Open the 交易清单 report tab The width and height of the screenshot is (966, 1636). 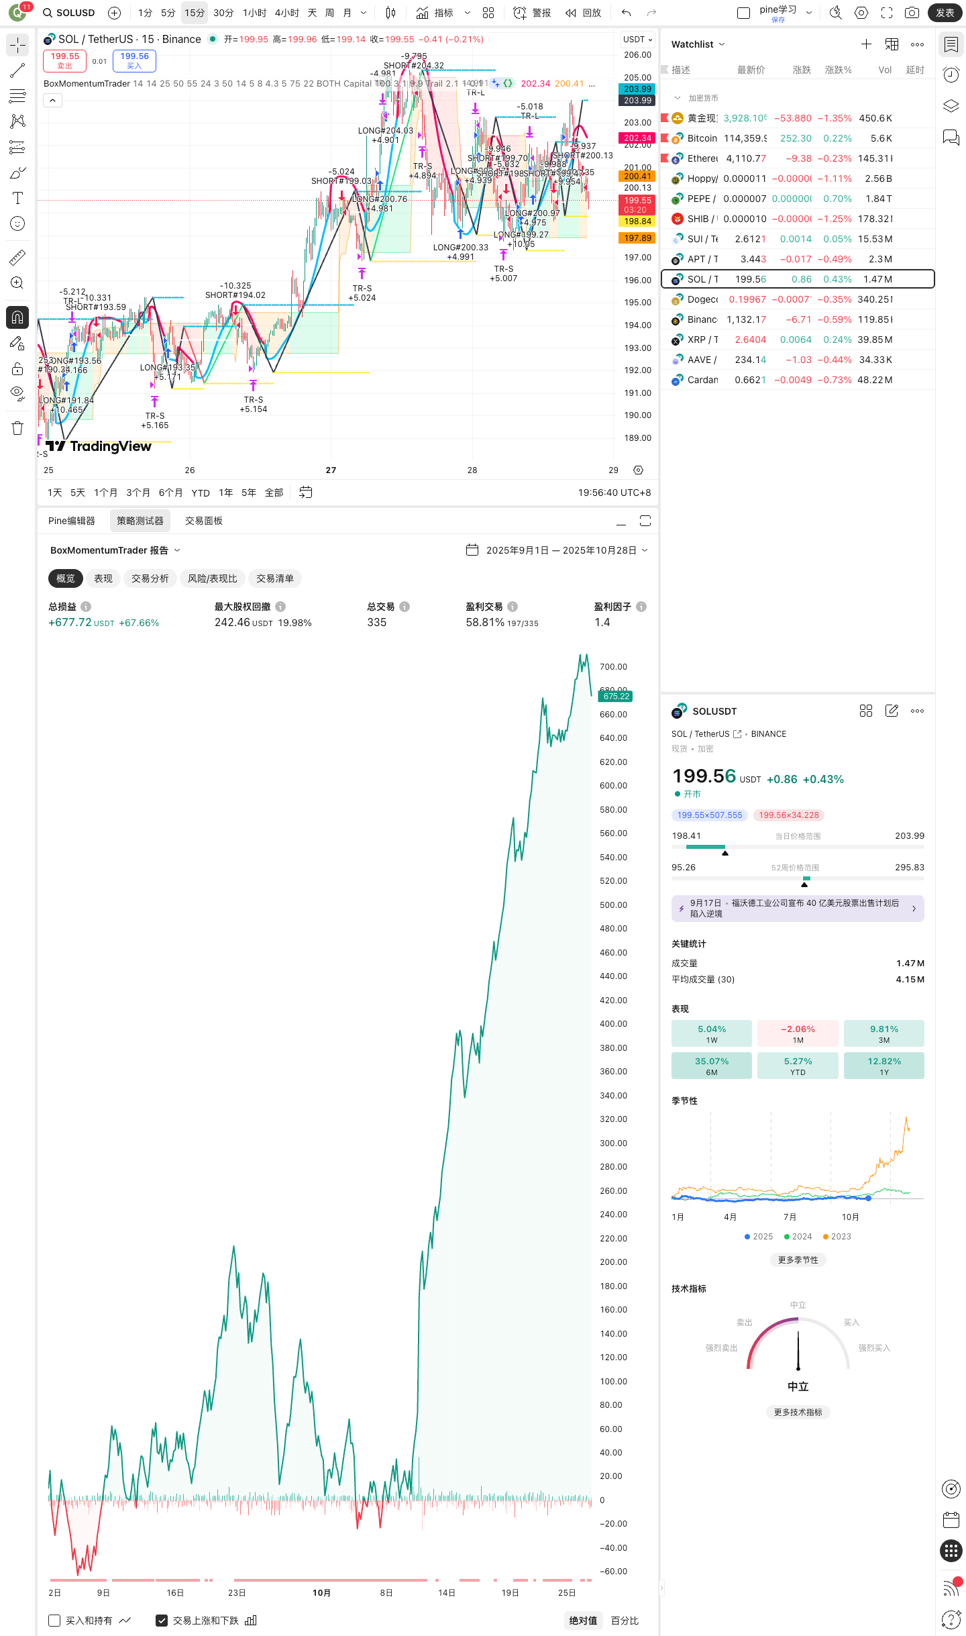click(274, 578)
